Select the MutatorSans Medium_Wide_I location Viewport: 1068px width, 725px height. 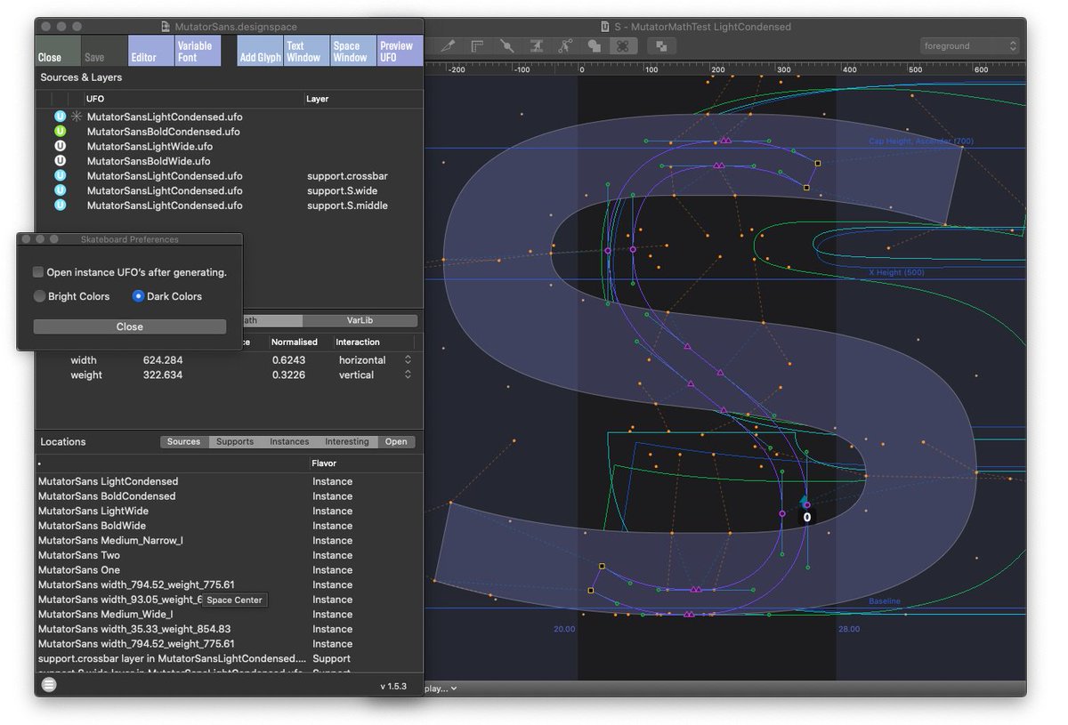tap(229, 615)
